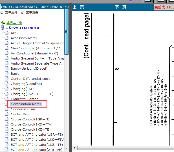Viewport: 174px width, 152px height.
Task: Click the sidebar vertical scrollbar thumb
Action: point(66,32)
